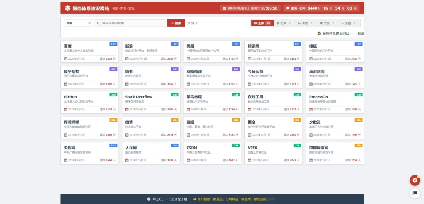This screenshot has width=424, height=204.
Task: Click the calendar icon on the 新浪 card
Action: [x=127, y=59]
